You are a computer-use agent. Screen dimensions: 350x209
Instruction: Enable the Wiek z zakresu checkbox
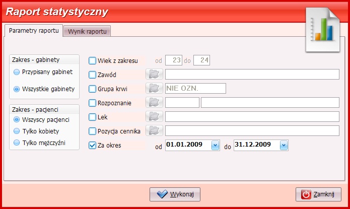93,60
